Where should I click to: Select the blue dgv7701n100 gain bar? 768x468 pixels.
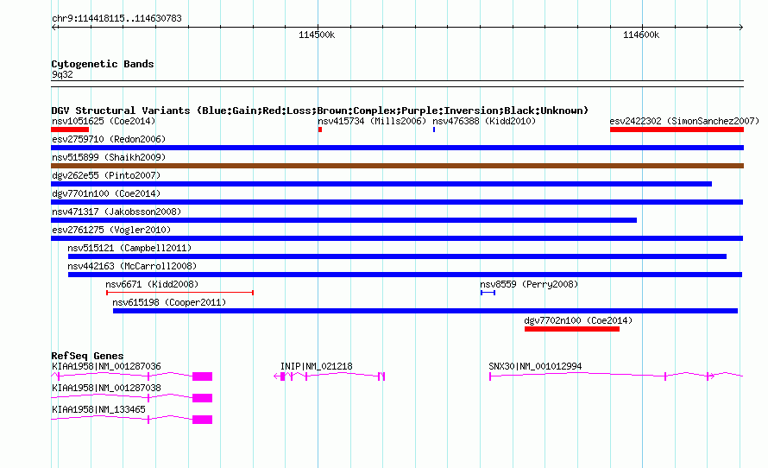(397, 202)
